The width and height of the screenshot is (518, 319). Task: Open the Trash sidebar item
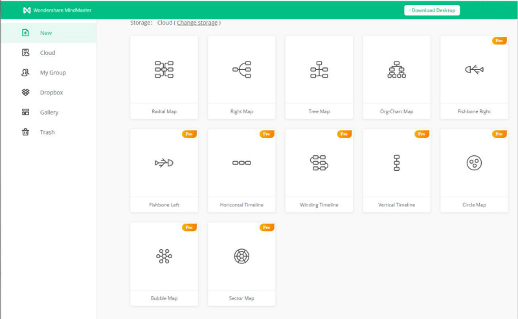pyautogui.click(x=47, y=133)
